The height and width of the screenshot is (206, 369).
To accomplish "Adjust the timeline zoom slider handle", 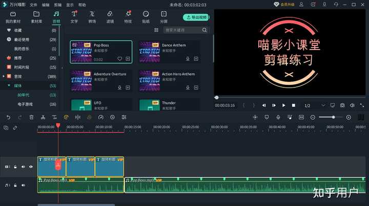I will (x=333, y=117).
